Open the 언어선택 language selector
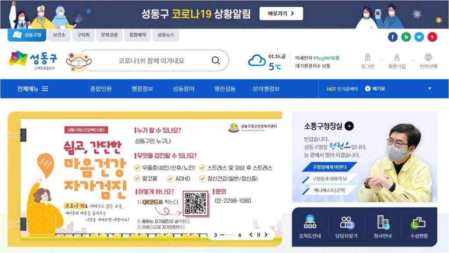Viewport: 449px width, 253px height. click(428, 57)
